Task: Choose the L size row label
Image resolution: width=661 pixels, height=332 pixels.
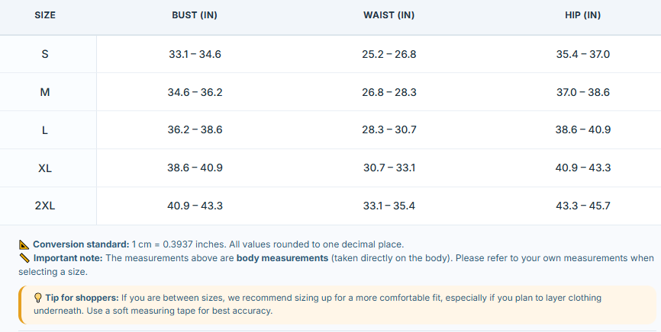Action: (x=45, y=130)
